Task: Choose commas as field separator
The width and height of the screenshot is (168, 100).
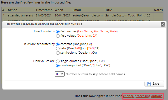Action: click(x=58, y=44)
